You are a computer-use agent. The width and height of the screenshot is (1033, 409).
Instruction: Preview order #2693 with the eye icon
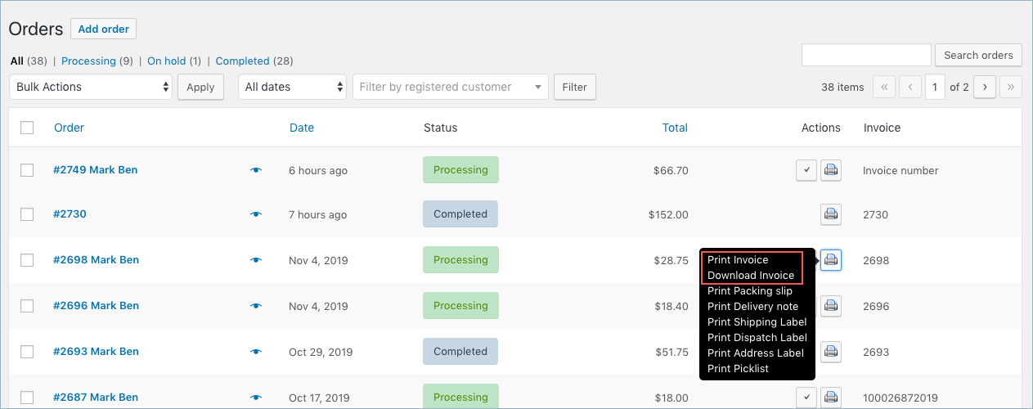[256, 352]
